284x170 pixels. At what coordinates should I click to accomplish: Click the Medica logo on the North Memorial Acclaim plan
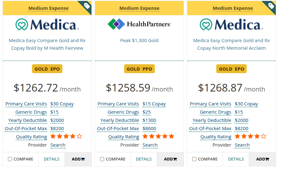tap(231, 24)
